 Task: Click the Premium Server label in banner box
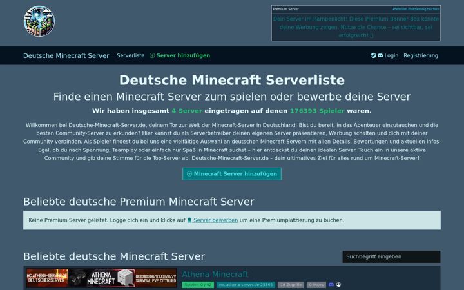coord(285,9)
